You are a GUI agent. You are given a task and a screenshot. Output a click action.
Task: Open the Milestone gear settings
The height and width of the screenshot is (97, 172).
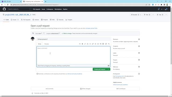pos(139,67)
